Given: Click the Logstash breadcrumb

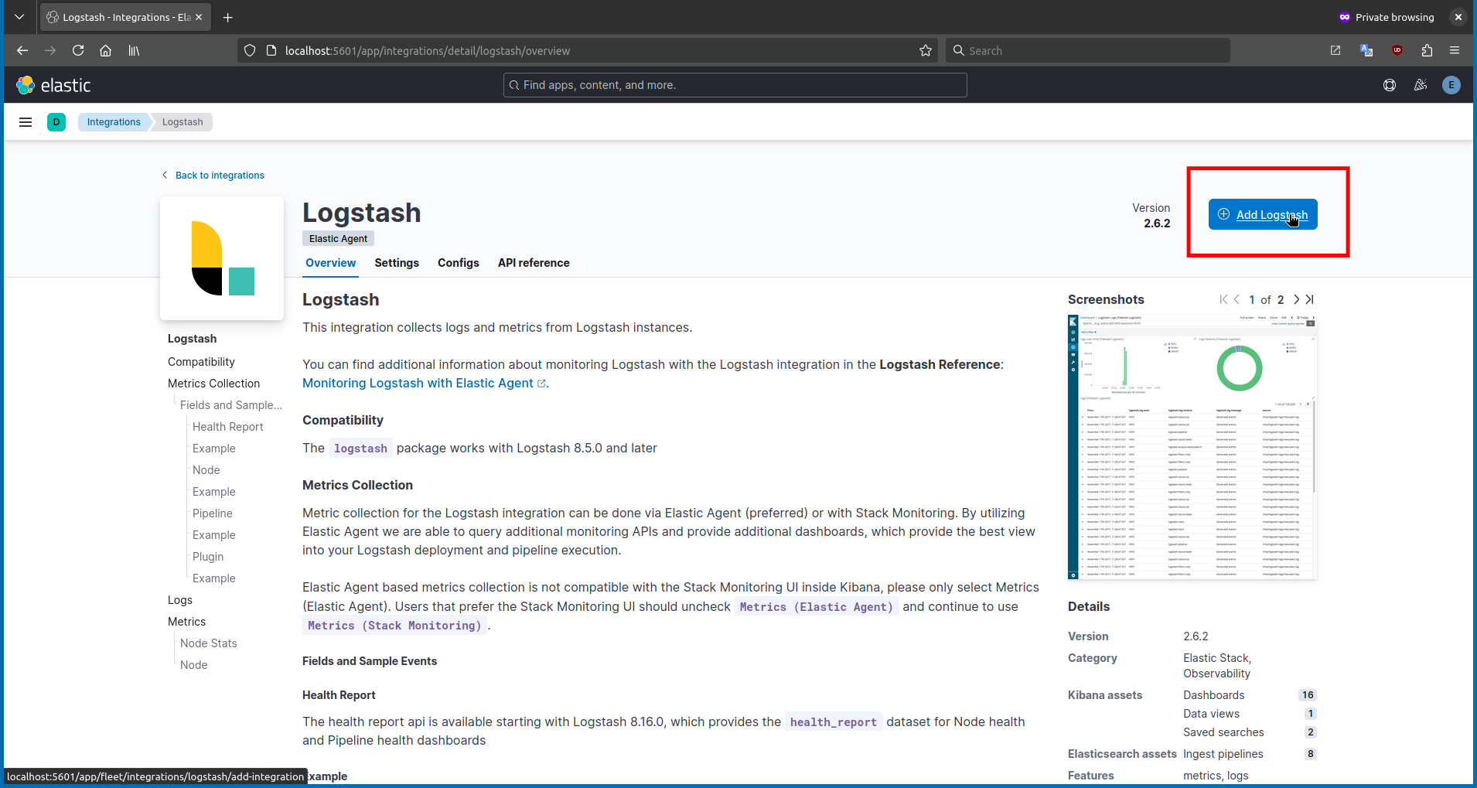Looking at the screenshot, I should pos(182,122).
